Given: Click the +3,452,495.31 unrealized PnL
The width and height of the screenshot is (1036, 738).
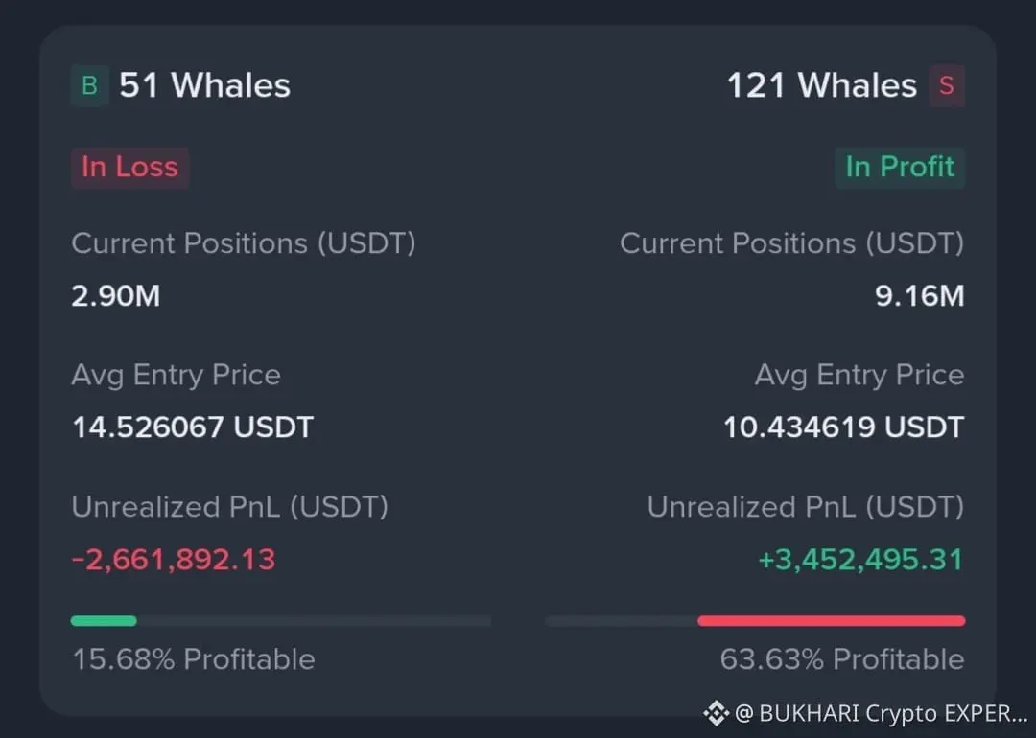Looking at the screenshot, I should tap(860, 559).
